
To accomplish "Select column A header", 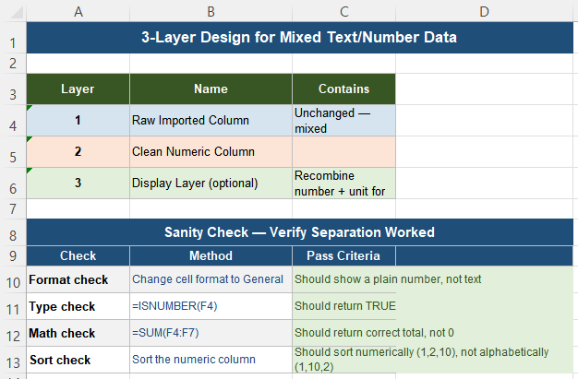I will tap(78, 11).
